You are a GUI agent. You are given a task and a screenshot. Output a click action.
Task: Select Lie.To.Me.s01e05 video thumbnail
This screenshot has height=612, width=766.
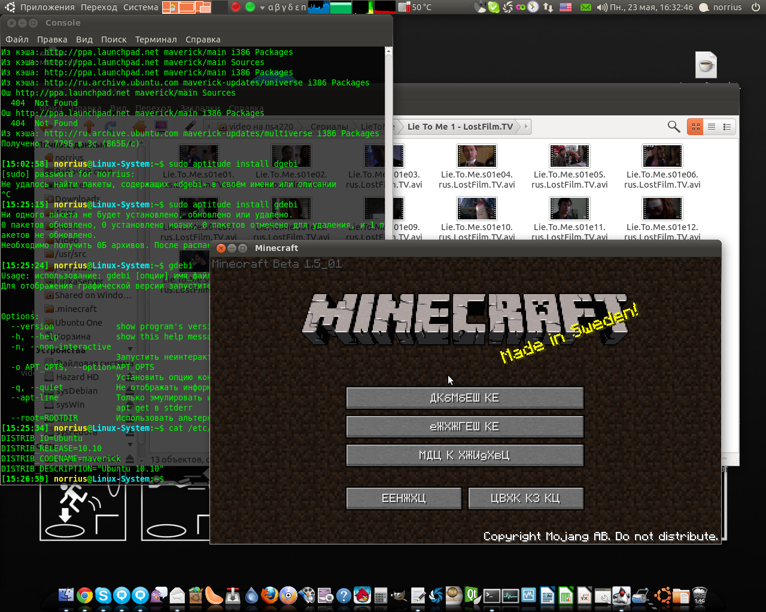[x=569, y=157]
